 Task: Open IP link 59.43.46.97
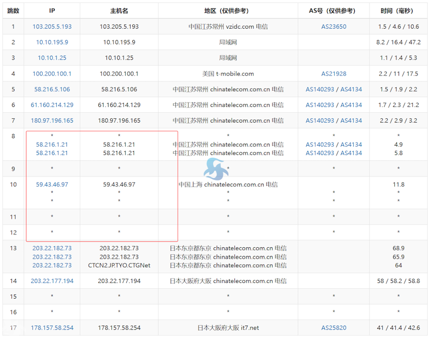click(52, 185)
